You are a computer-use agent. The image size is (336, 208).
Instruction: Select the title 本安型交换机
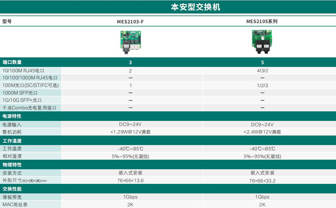(x=195, y=7)
